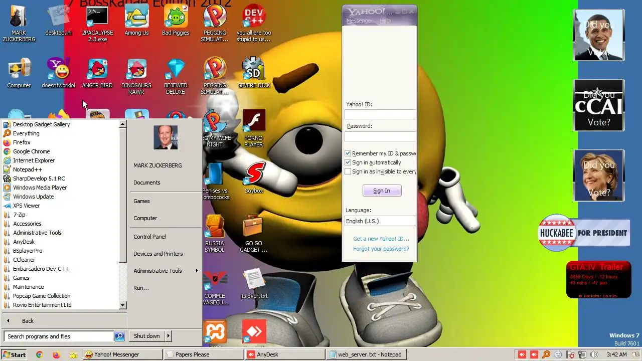Open the Soybox desktop icon

pos(254,178)
